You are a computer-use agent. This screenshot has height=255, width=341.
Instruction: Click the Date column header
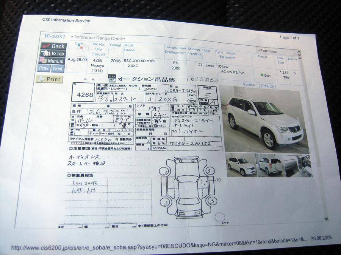pos(78,43)
